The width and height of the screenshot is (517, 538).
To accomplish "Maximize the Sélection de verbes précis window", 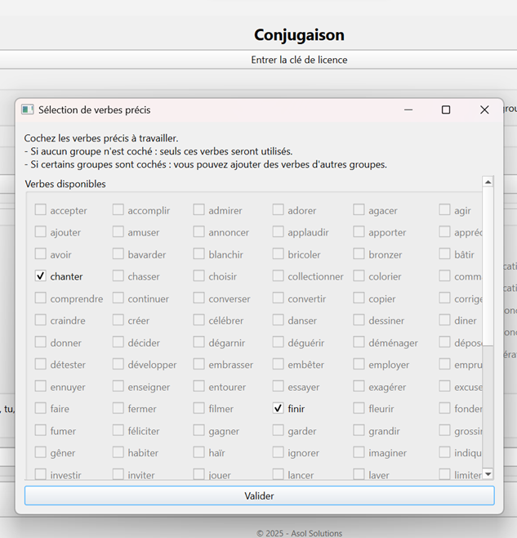I will tap(446, 110).
